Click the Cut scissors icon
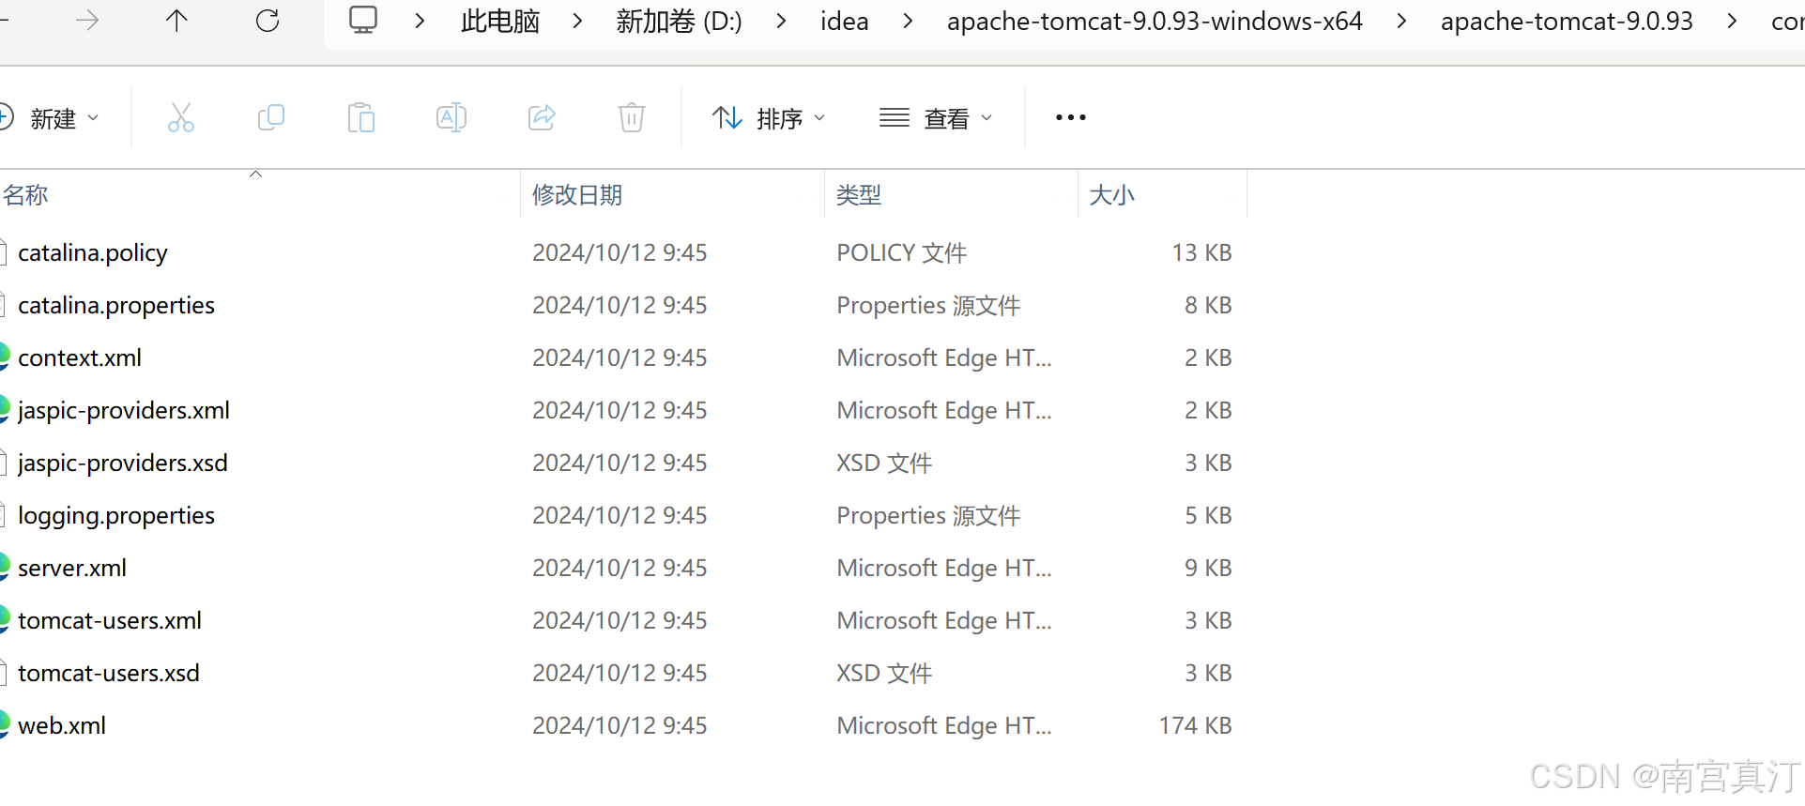Viewport: 1805px width, 806px height. coord(181,117)
